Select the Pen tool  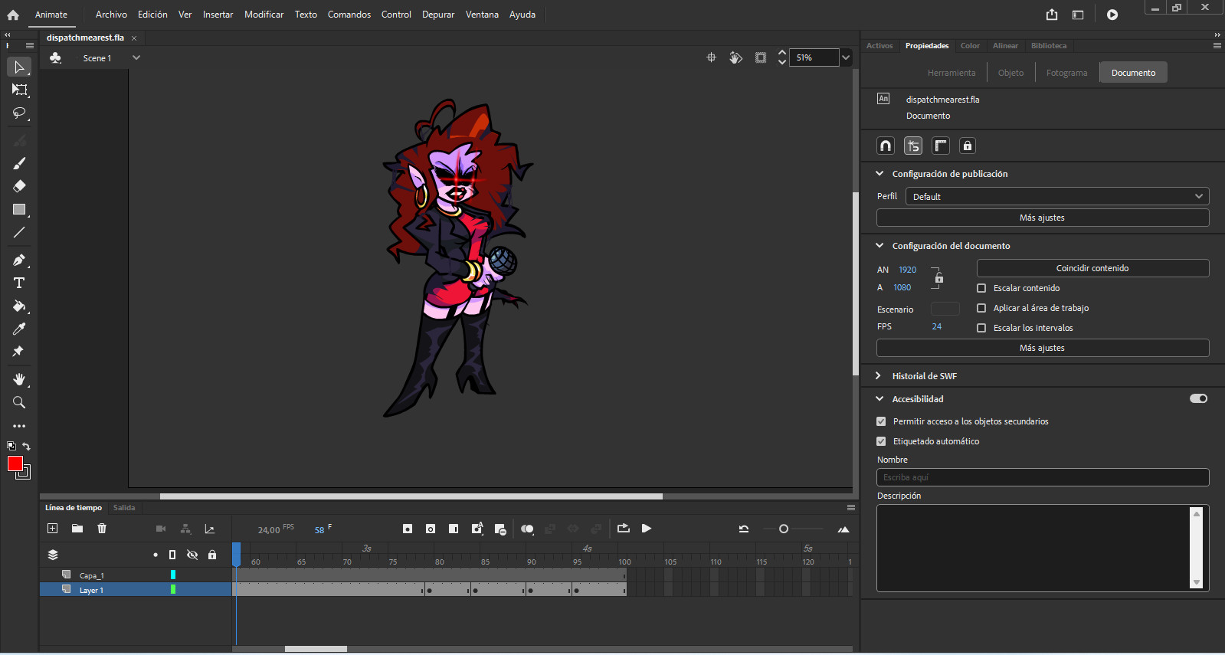19,260
